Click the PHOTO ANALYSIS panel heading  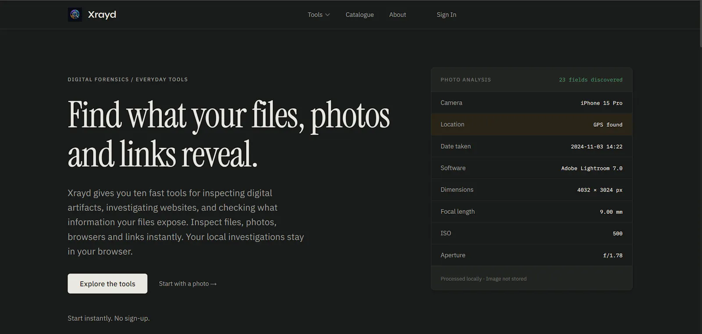tap(466, 80)
